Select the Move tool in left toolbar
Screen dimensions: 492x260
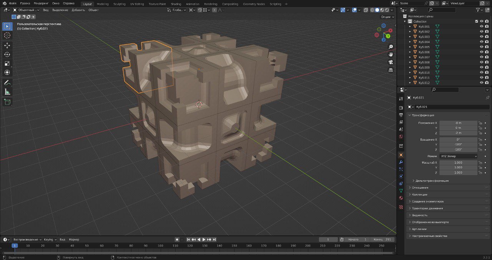7,45
